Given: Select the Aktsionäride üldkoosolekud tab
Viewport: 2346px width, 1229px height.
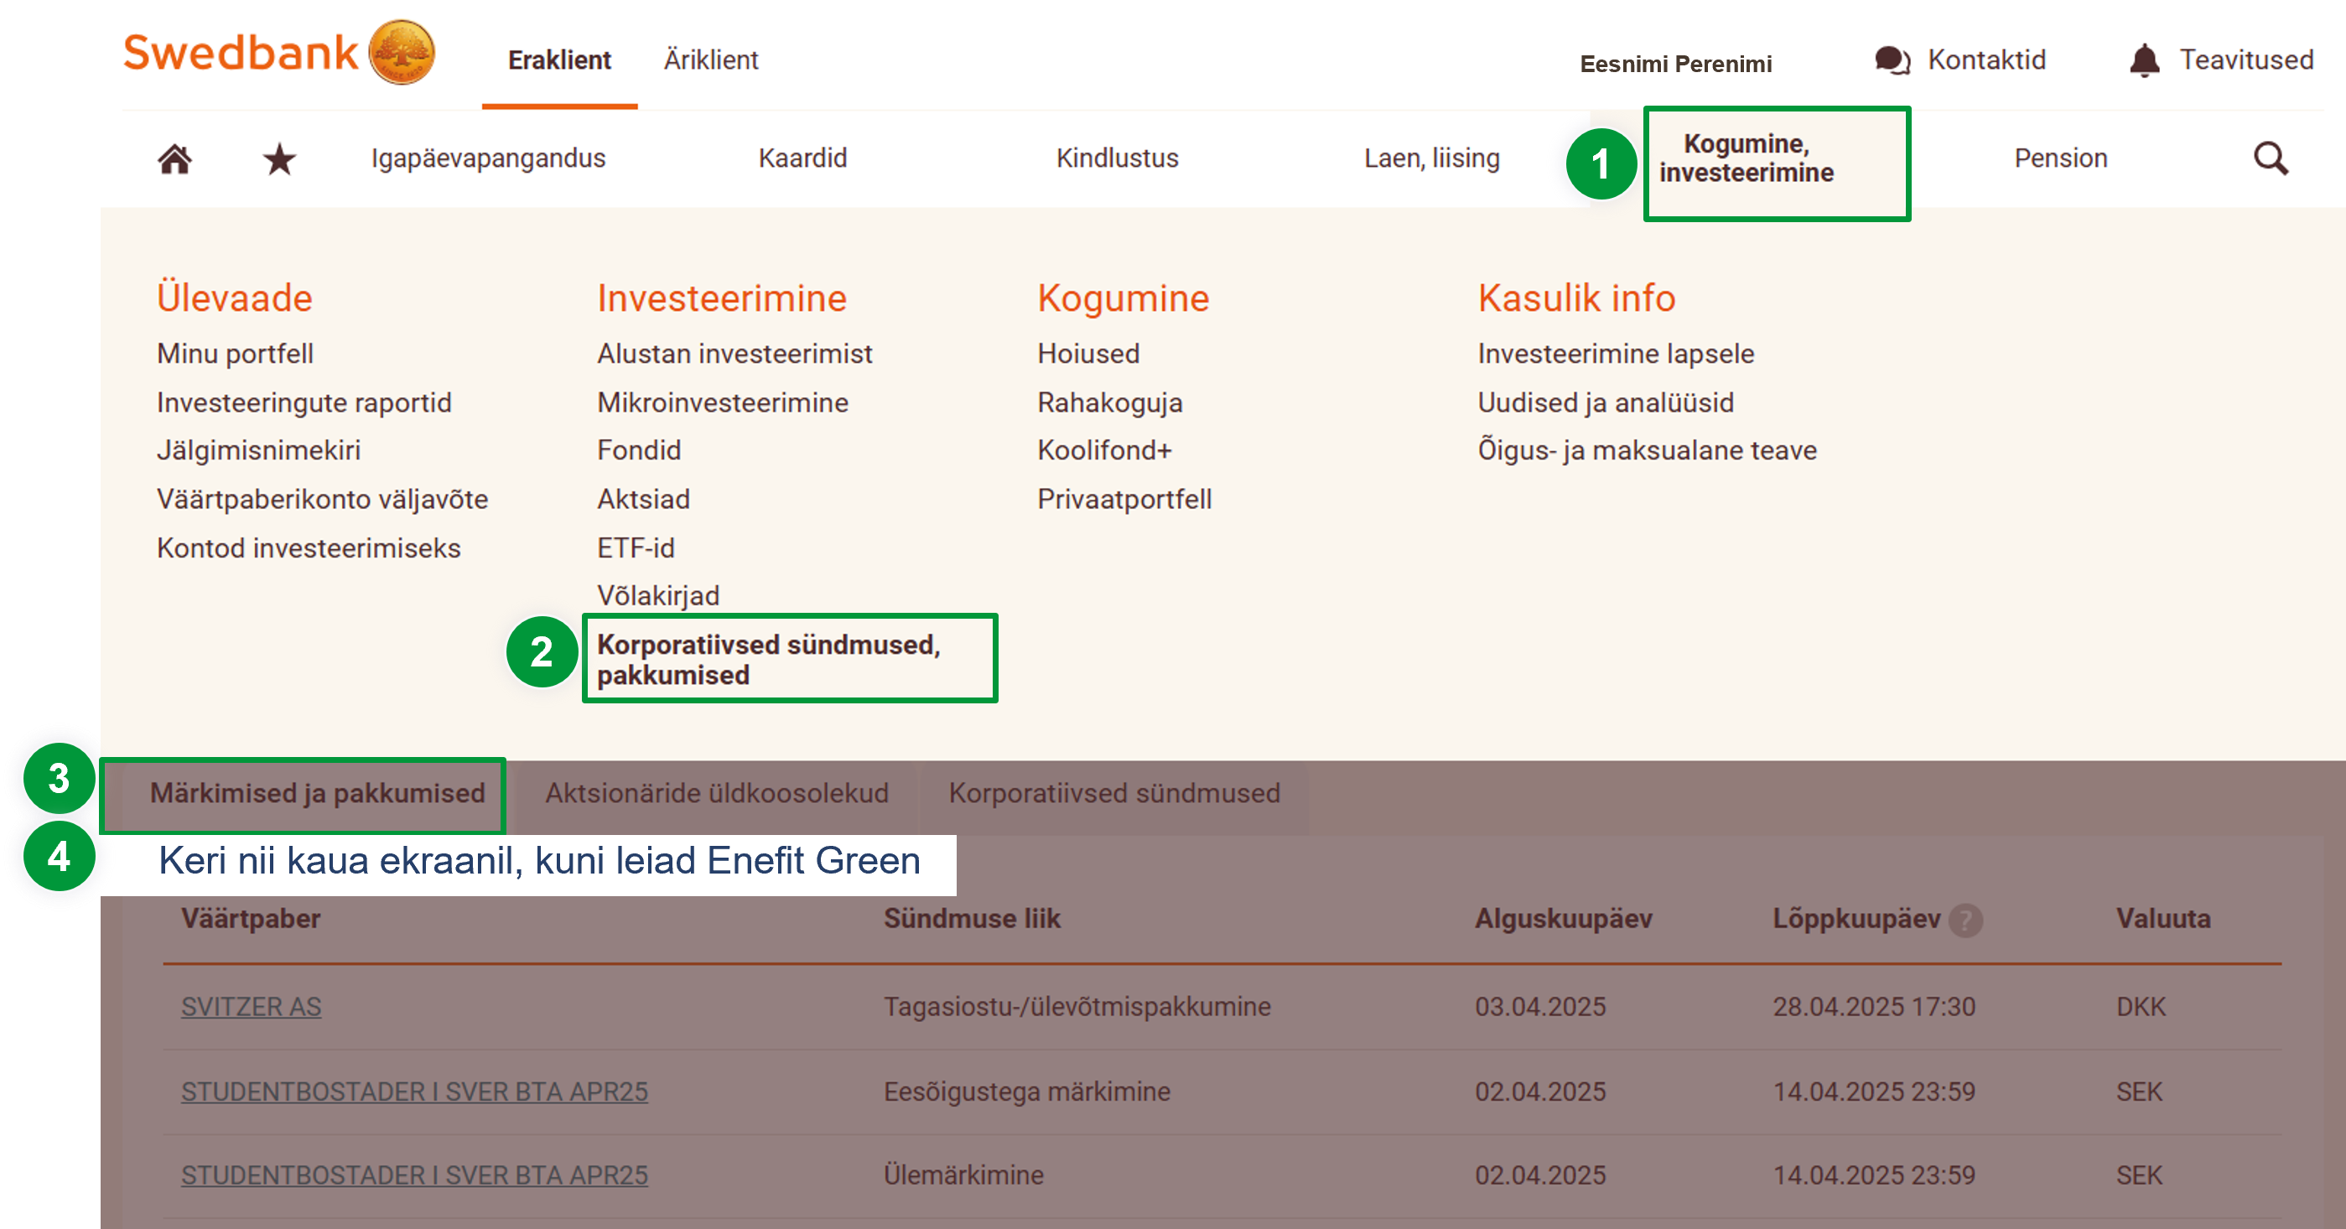Looking at the screenshot, I should point(717,793).
